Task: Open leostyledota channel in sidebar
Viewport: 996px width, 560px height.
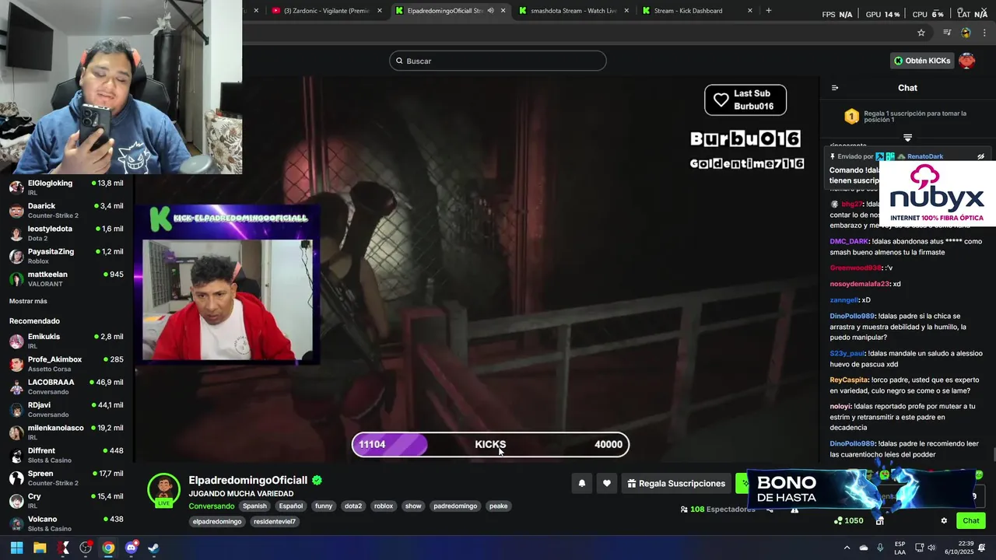Action: [x=66, y=233]
